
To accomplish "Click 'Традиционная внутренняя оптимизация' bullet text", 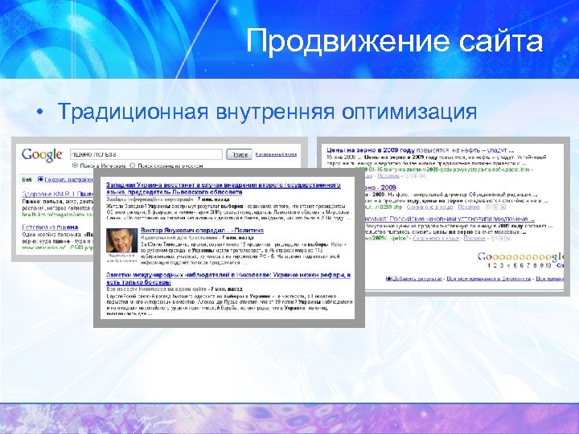I will coord(267,111).
